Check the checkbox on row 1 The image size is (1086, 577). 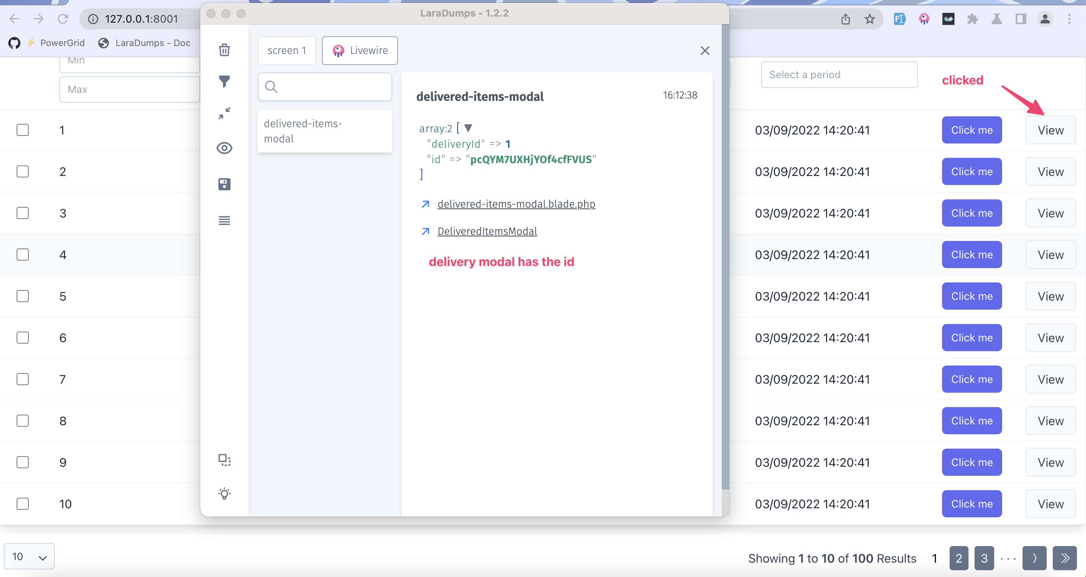pyautogui.click(x=23, y=130)
